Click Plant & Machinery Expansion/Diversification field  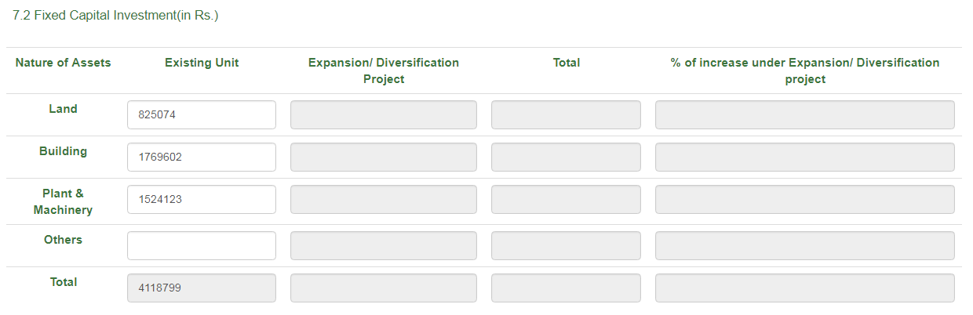tap(383, 199)
